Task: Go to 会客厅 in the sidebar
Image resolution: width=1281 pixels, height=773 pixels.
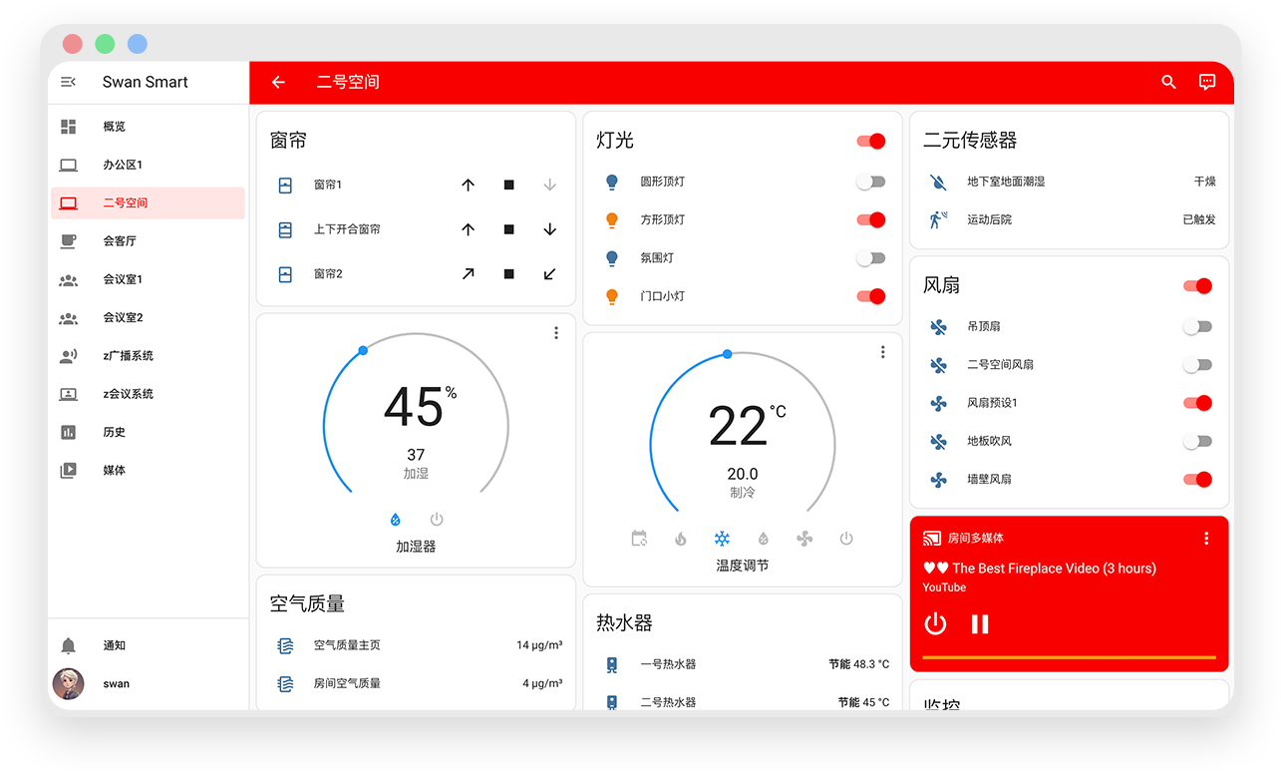Action: point(120,241)
